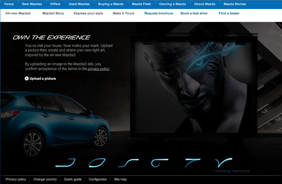Go to Mazda Stories
282x184 pixels.
235,4
